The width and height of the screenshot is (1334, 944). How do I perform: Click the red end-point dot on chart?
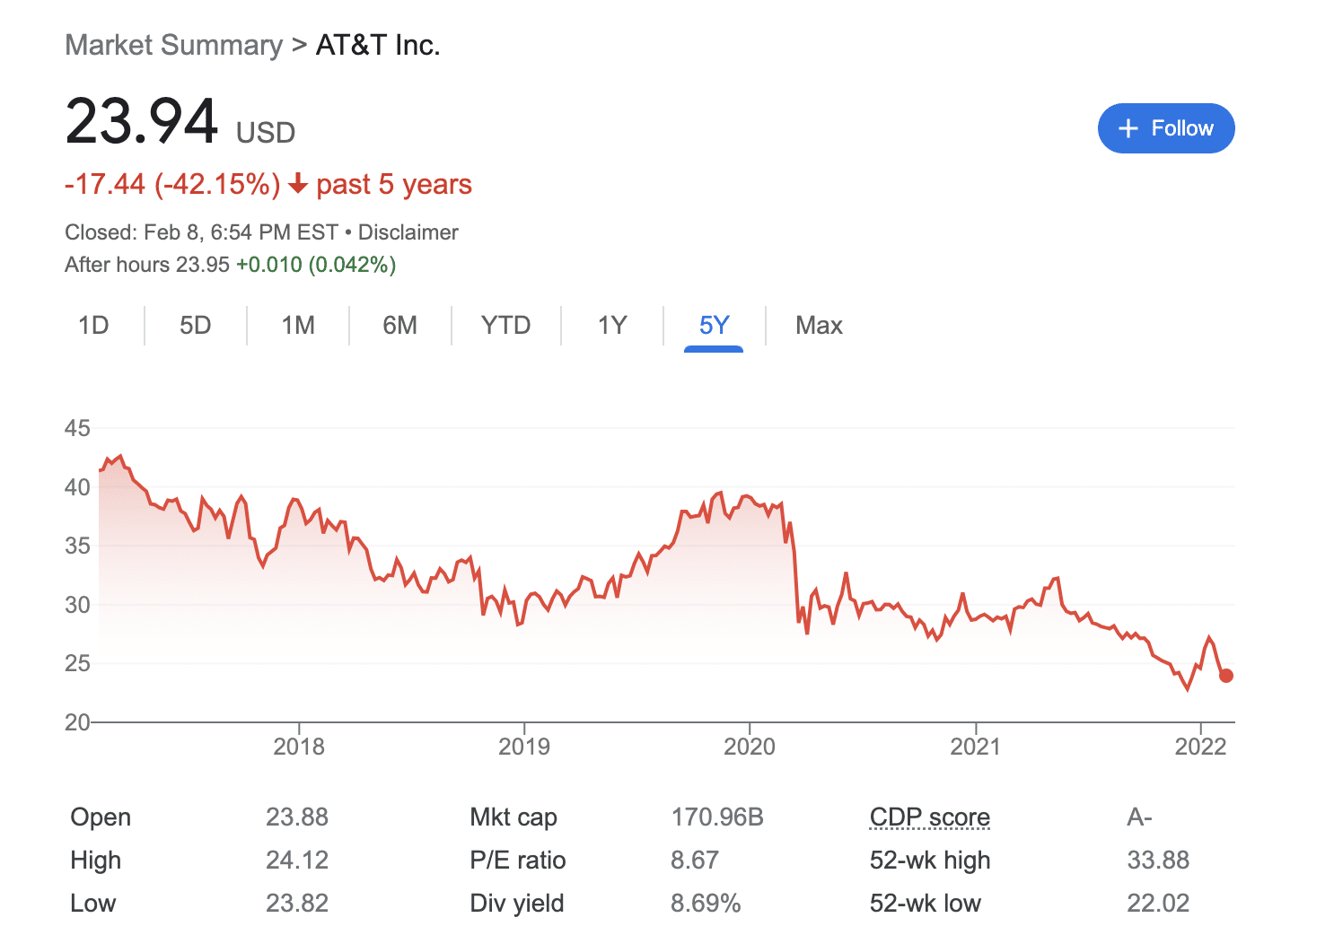point(1226,676)
